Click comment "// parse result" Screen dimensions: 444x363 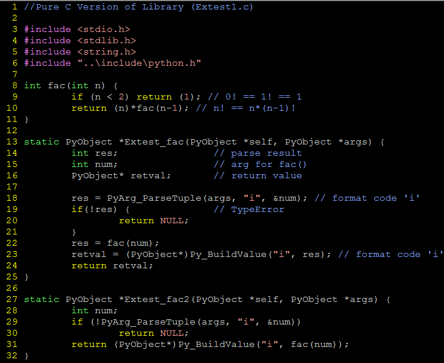[258, 153]
